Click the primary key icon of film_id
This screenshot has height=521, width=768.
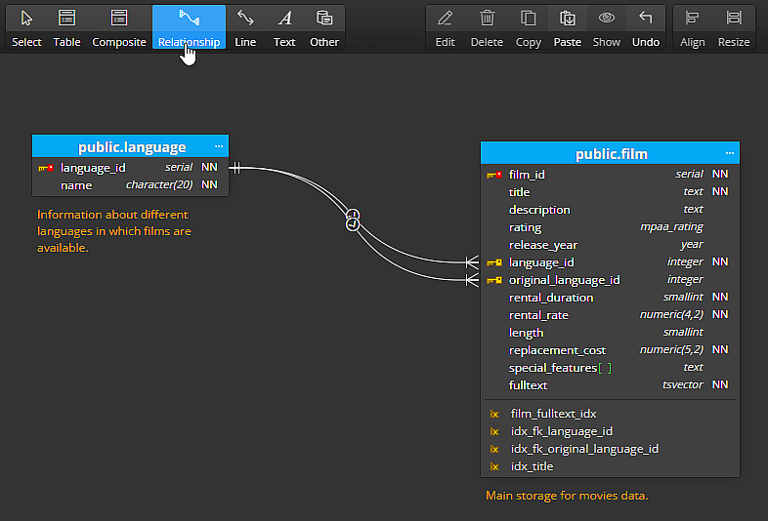coord(494,175)
